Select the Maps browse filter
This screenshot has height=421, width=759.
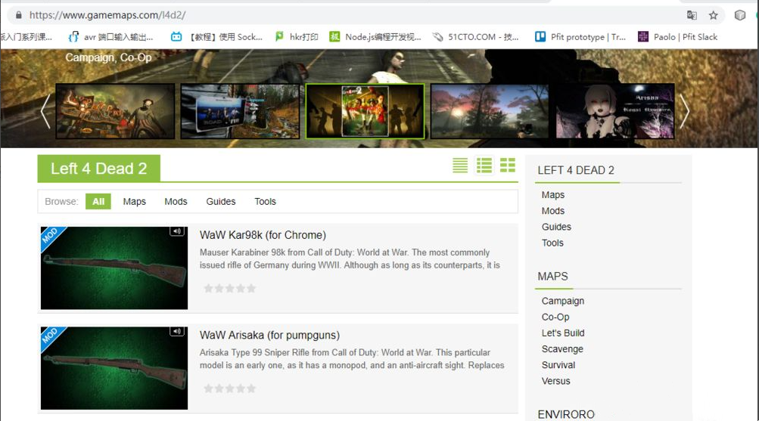click(134, 202)
